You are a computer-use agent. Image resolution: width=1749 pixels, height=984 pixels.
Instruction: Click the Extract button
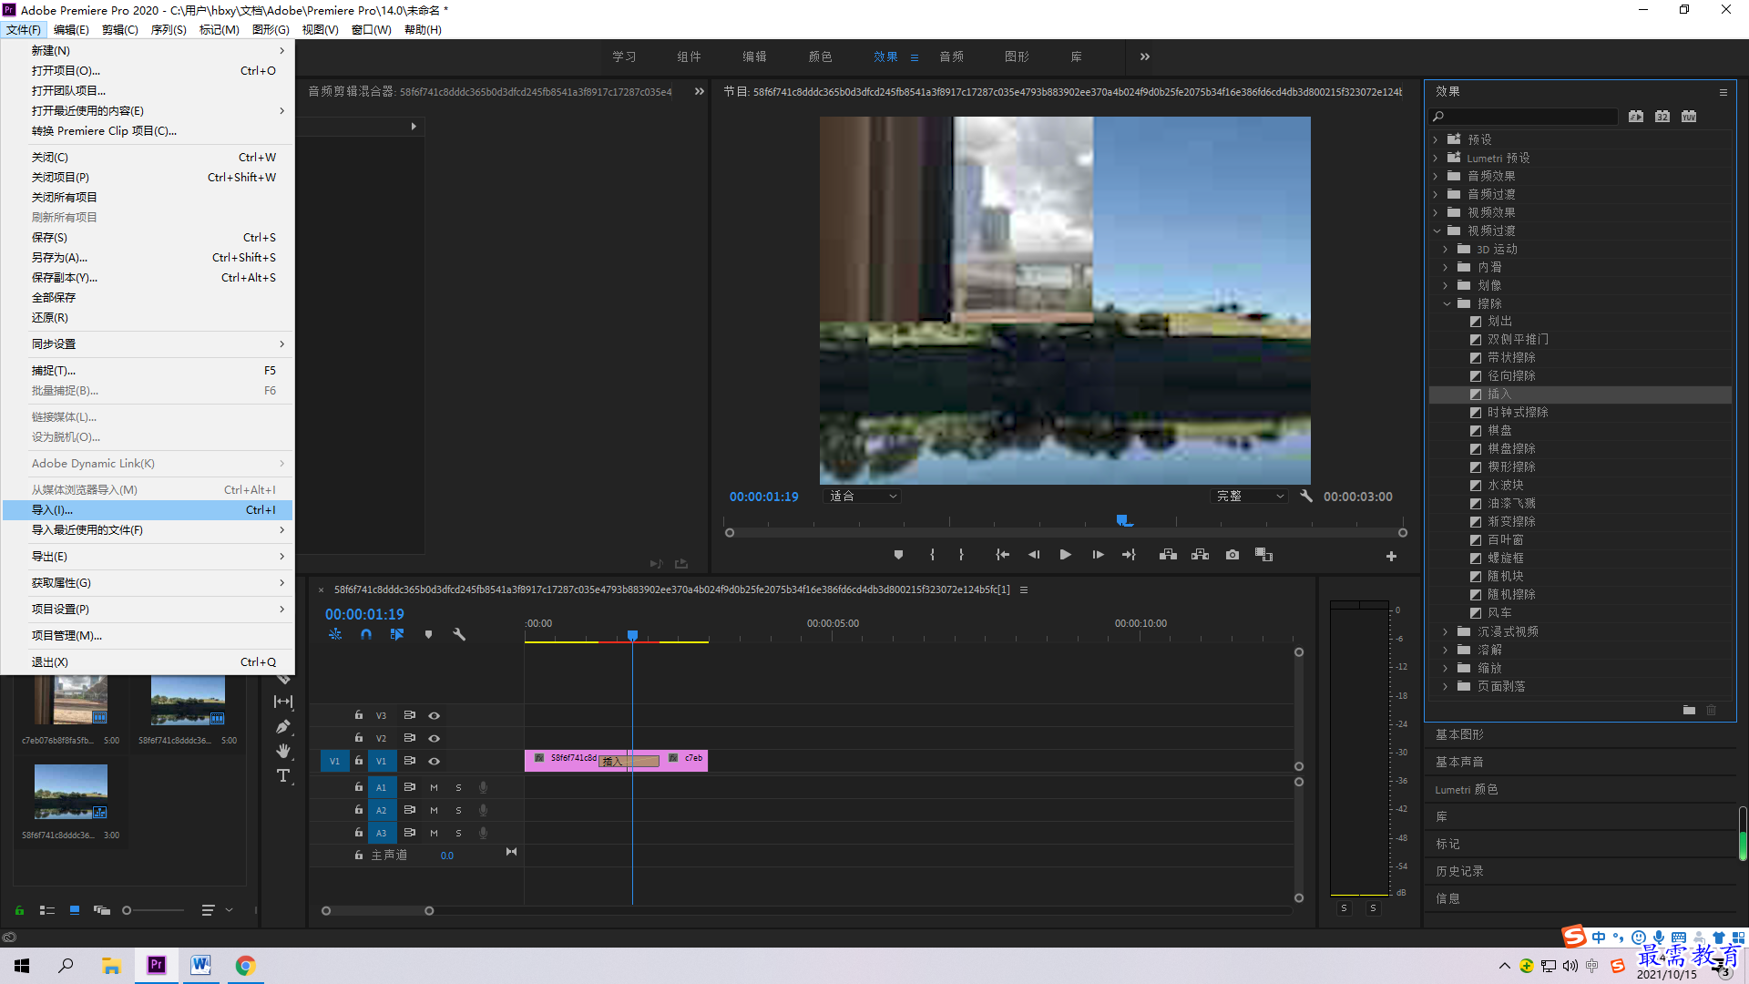point(1200,555)
